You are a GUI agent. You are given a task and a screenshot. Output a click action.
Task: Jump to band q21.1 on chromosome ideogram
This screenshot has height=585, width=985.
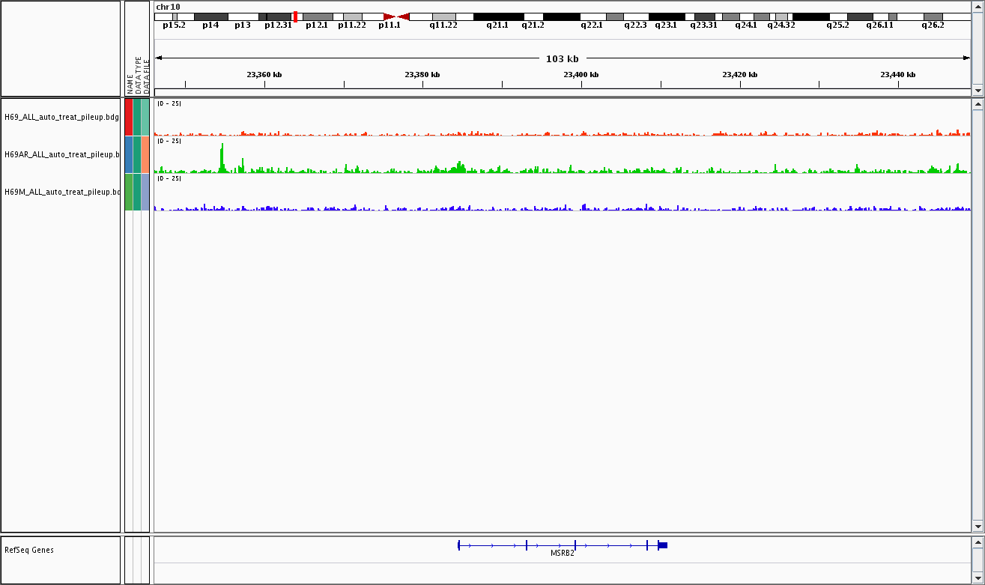coord(498,16)
